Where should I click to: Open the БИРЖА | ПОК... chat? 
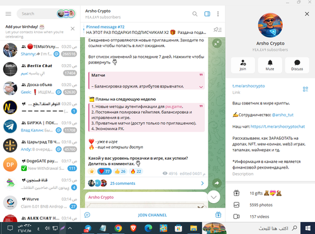click(40, 126)
